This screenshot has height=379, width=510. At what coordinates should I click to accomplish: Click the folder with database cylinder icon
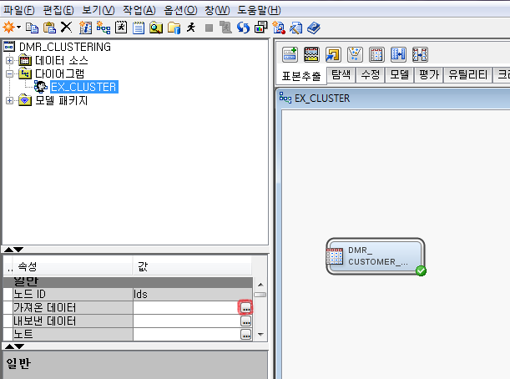tap(174, 28)
